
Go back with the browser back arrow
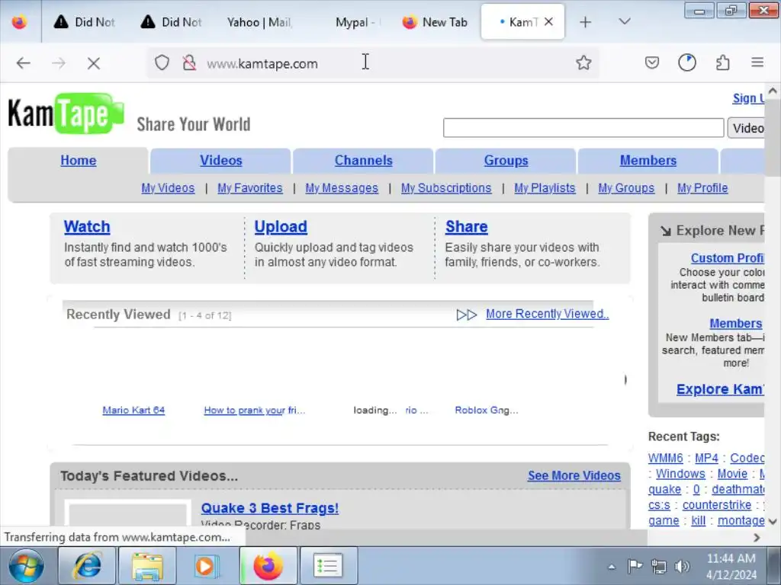[24, 63]
